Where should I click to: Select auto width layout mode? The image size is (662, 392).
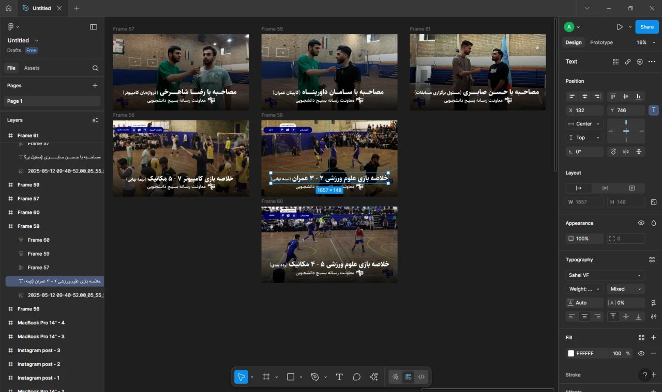click(579, 188)
